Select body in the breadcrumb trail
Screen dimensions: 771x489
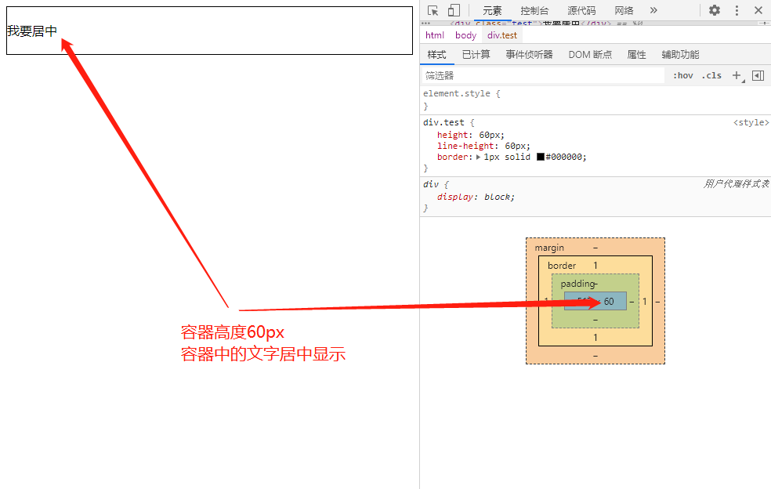[x=465, y=34]
